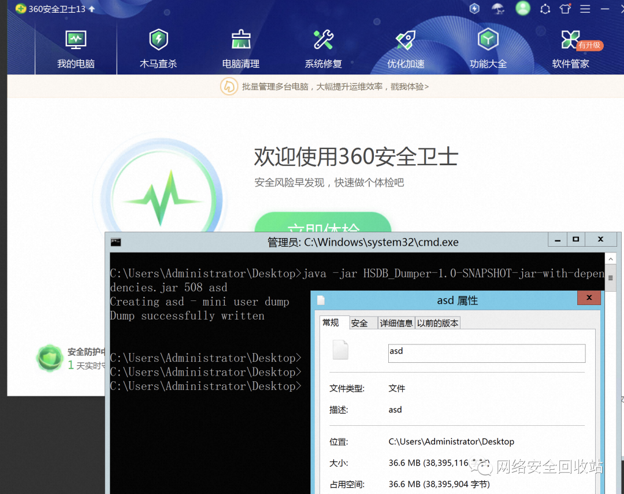Open 软件管家 icon
Image resolution: width=624 pixels, height=494 pixels.
[x=570, y=40]
